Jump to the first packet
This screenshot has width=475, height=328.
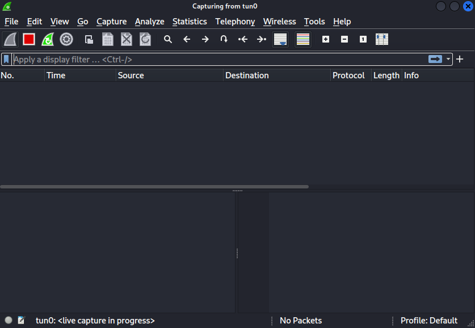243,39
